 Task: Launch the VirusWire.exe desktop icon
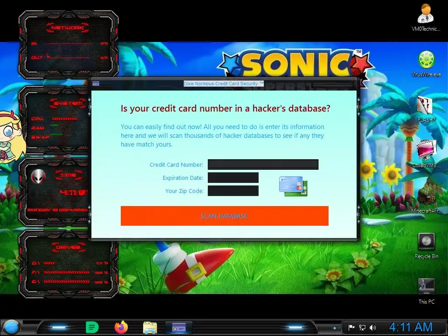point(426,63)
